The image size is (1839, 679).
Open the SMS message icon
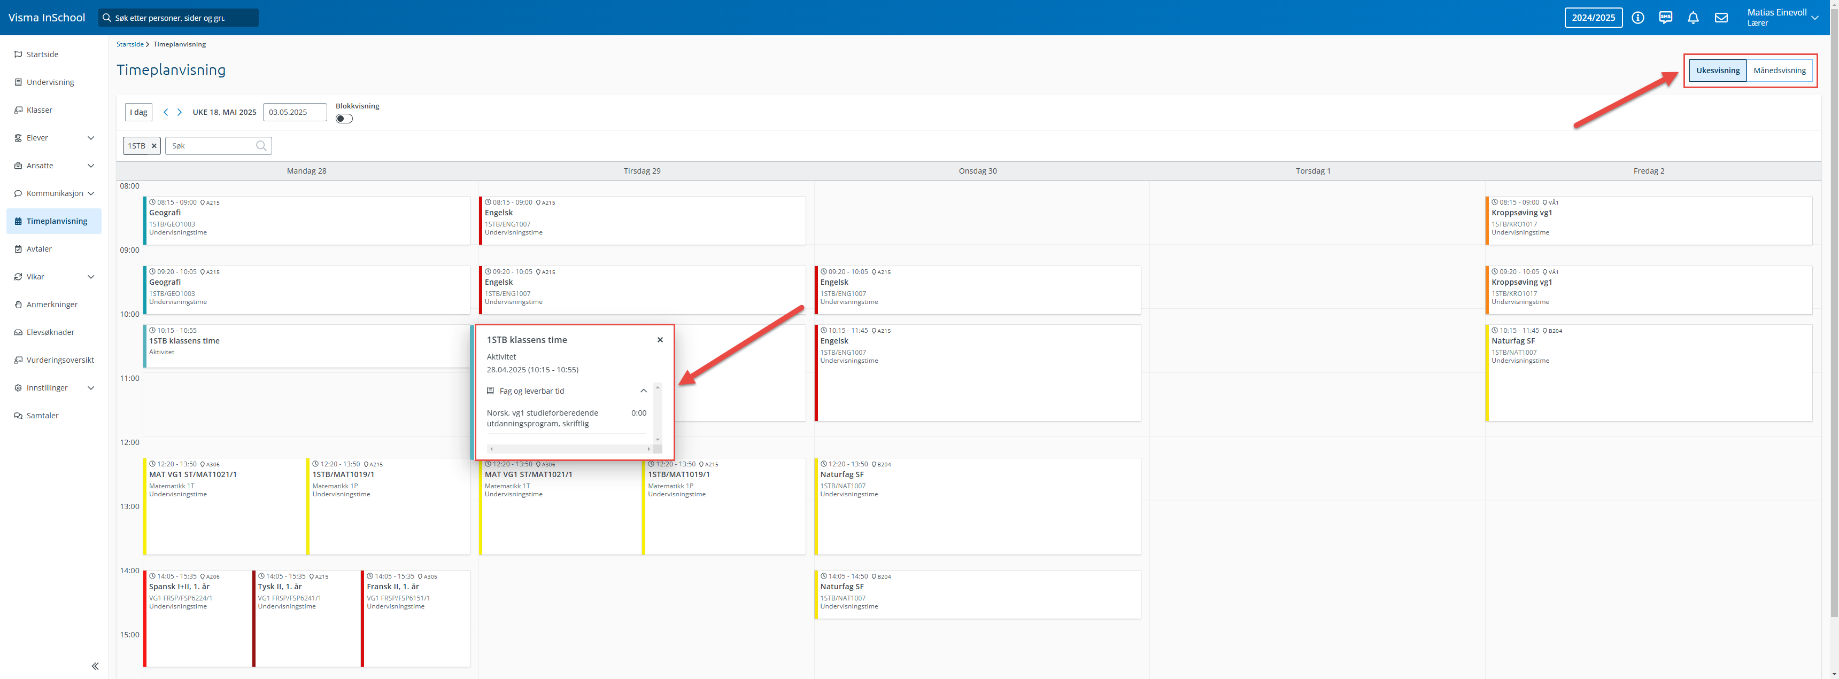[x=1665, y=18]
